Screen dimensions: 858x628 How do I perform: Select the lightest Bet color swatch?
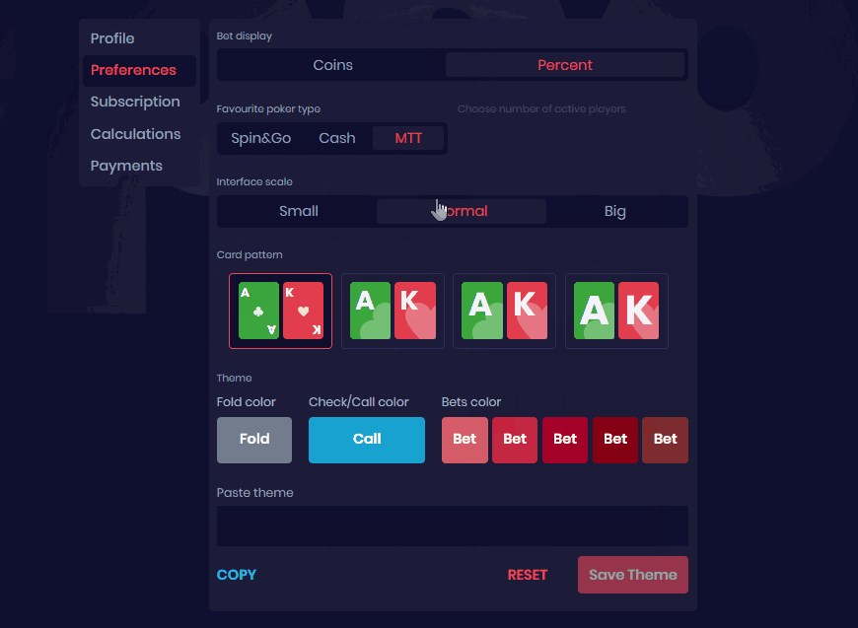(465, 440)
